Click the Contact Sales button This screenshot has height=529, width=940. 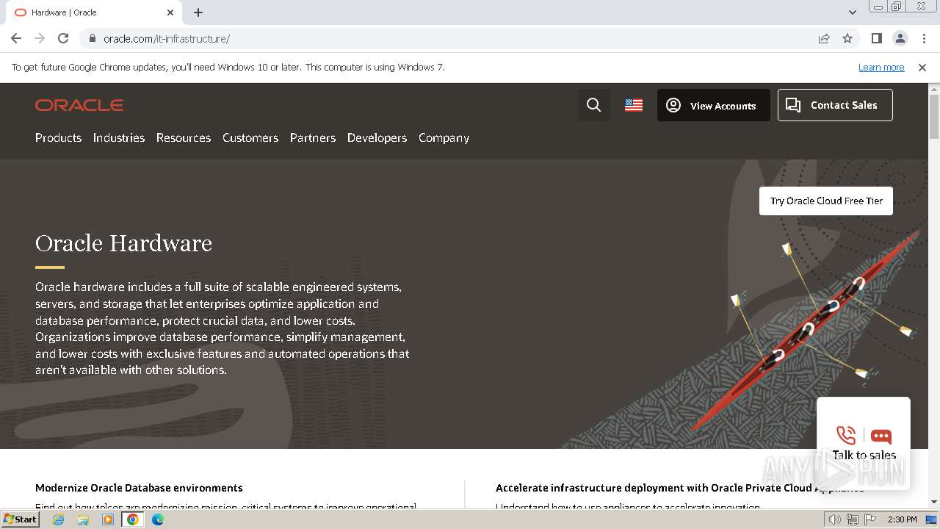point(835,105)
